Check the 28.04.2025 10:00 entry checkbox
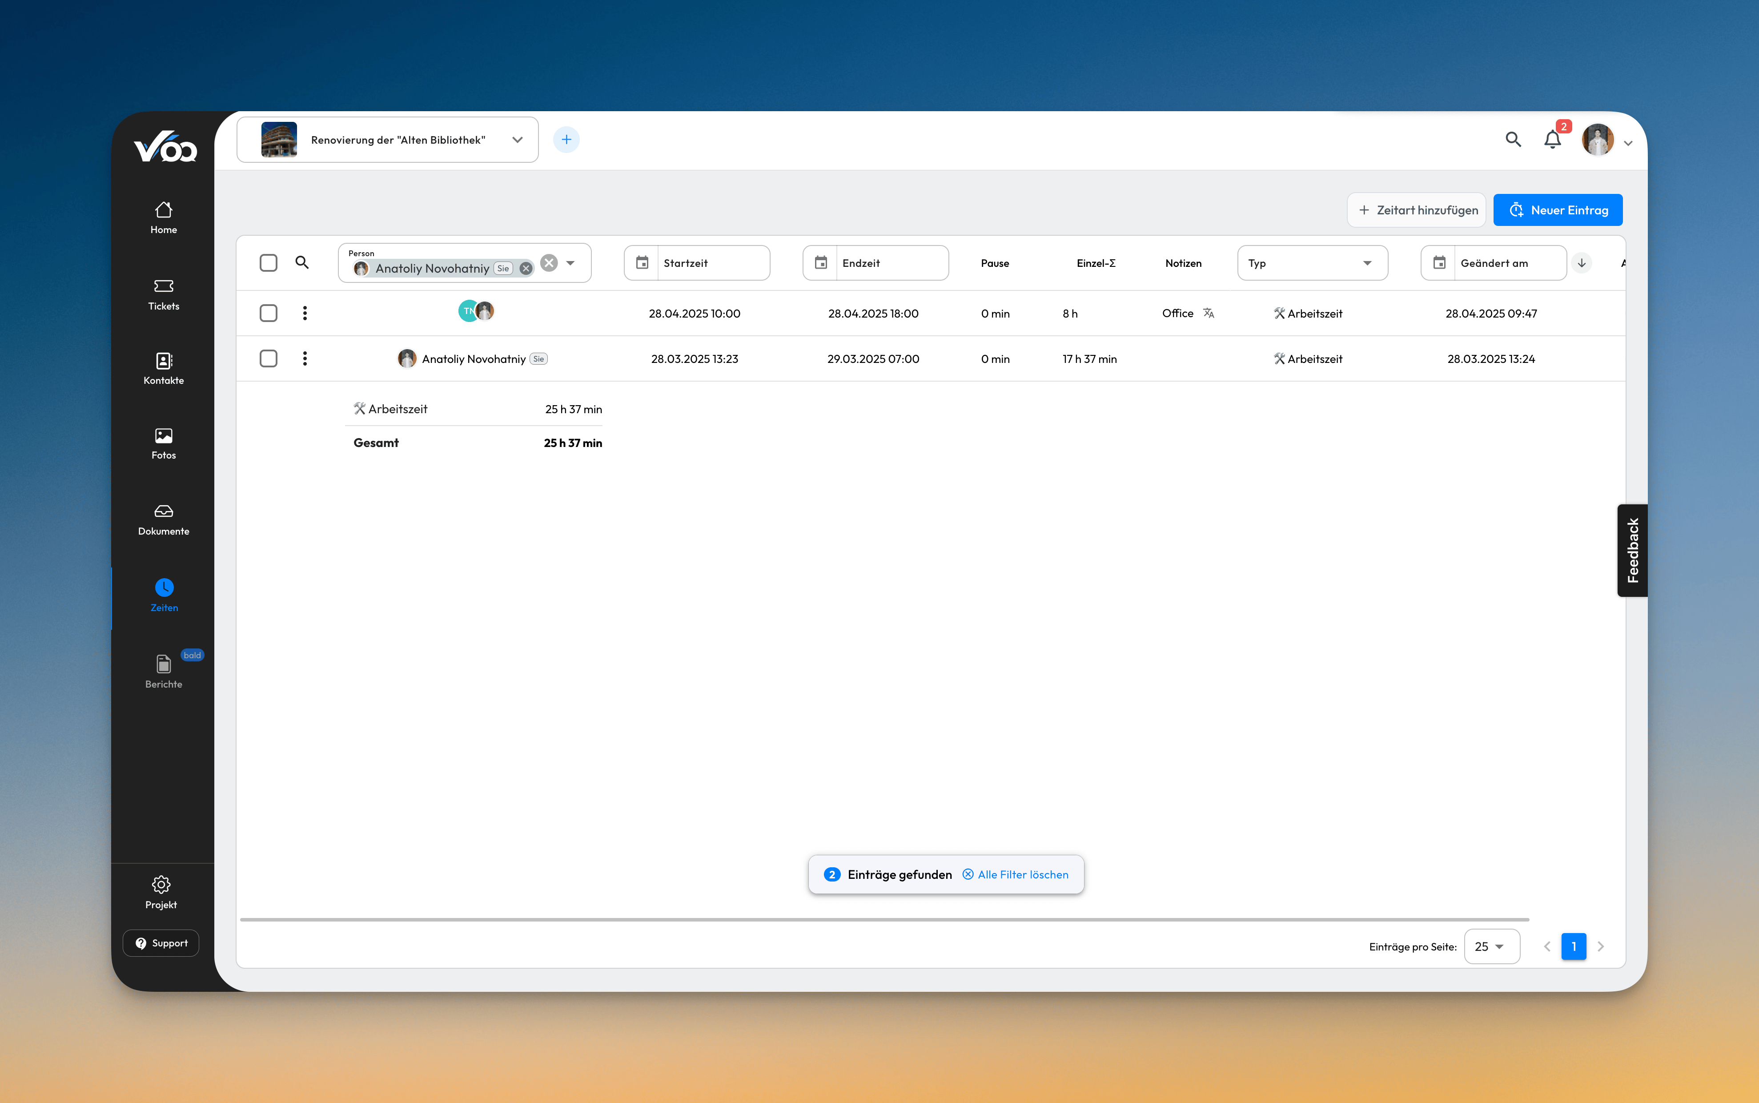The image size is (1759, 1103). pyautogui.click(x=269, y=313)
